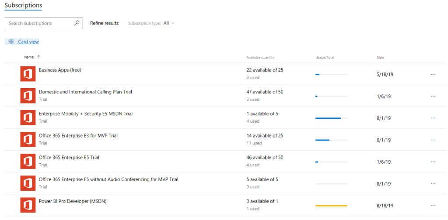Click usage bar for Business Apps (free)
Screen dimensions: 448x220
pyautogui.click(x=331, y=74)
